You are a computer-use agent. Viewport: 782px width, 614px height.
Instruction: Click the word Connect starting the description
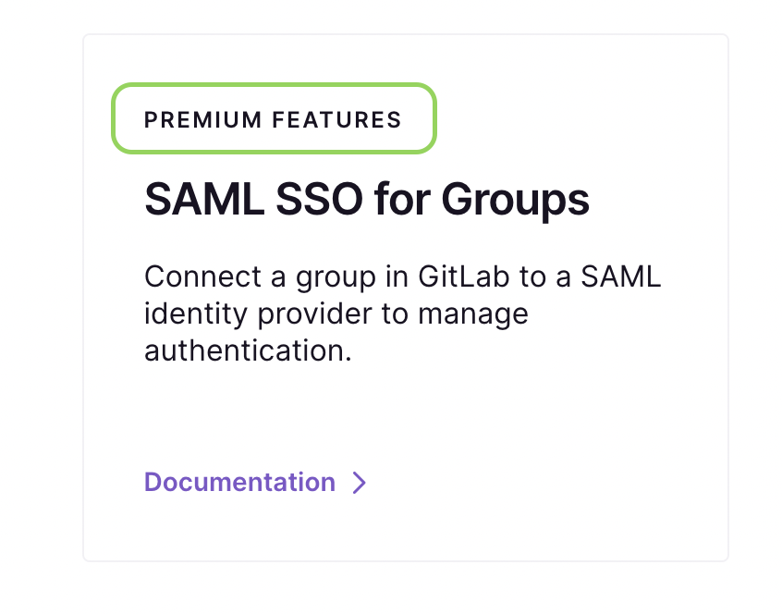point(202,276)
